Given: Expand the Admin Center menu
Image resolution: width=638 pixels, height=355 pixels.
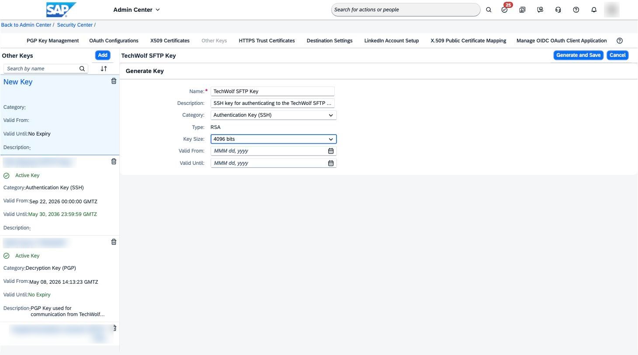Looking at the screenshot, I should point(136,10).
